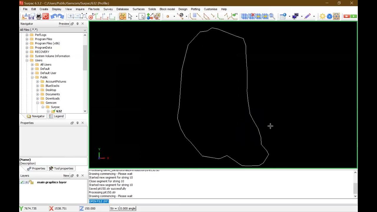
Task: Click the red reset graphics icon
Action: click(45, 16)
